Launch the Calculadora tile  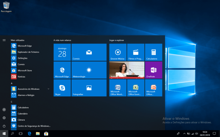(x=153, y=52)
